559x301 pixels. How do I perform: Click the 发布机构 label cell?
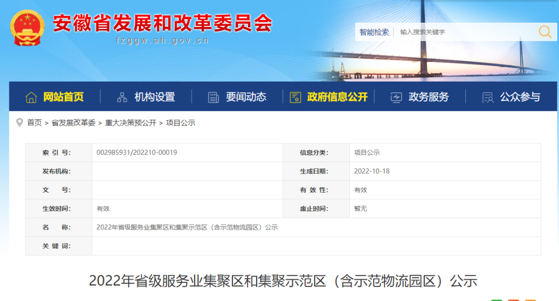coord(58,171)
